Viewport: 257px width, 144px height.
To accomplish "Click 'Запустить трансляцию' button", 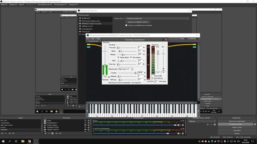I will (x=237, y=121).
